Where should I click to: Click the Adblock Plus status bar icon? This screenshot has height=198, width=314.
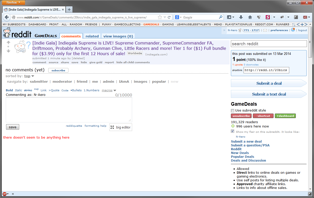[x=4, y=194]
